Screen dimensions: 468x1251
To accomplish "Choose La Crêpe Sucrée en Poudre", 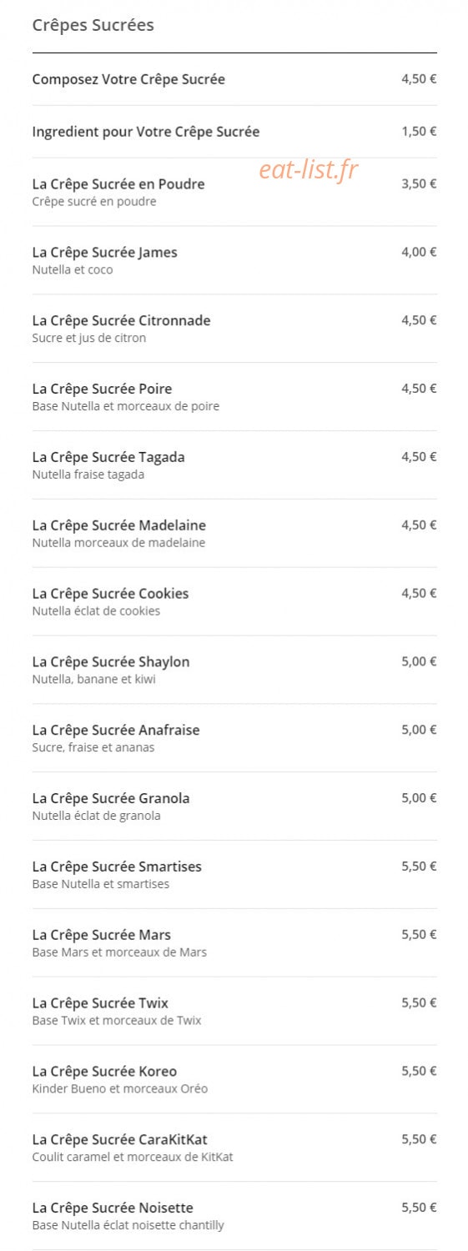I will click(x=234, y=192).
